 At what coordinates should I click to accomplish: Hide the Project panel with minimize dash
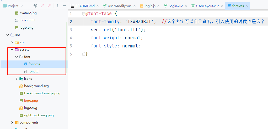pyautogui.click(x=65, y=6)
